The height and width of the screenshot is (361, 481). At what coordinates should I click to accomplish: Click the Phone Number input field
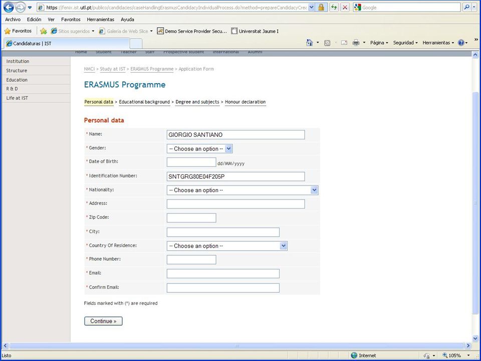(191, 259)
